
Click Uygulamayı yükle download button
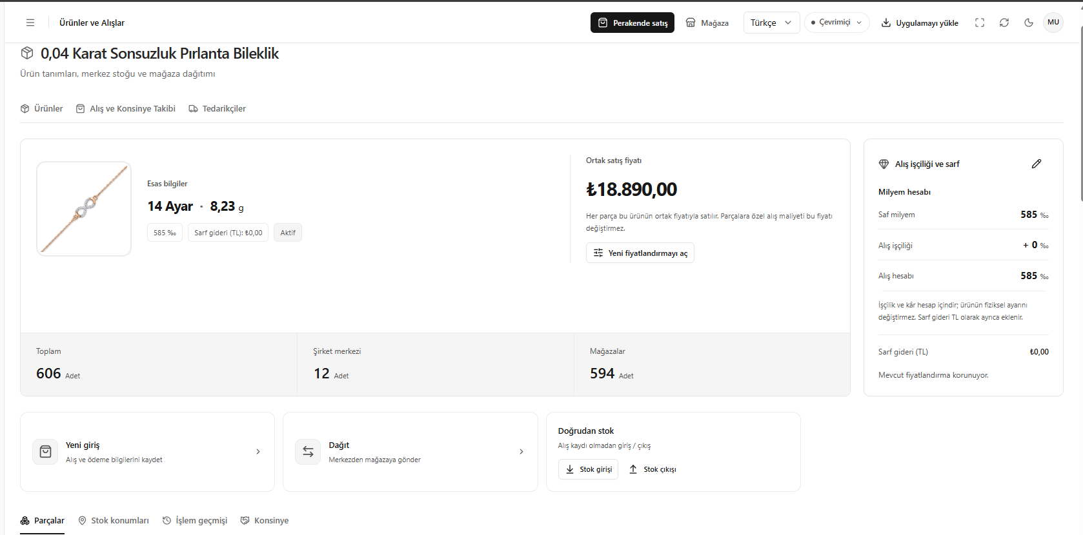pyautogui.click(x=920, y=23)
